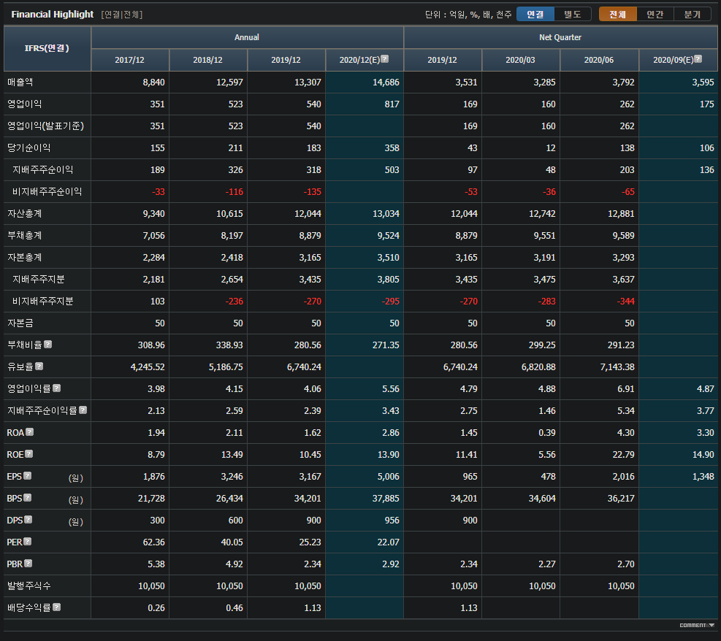The height and width of the screenshot is (641, 721).
Task: Click the 3,595 quarterly sales estimate
Action: (x=703, y=82)
